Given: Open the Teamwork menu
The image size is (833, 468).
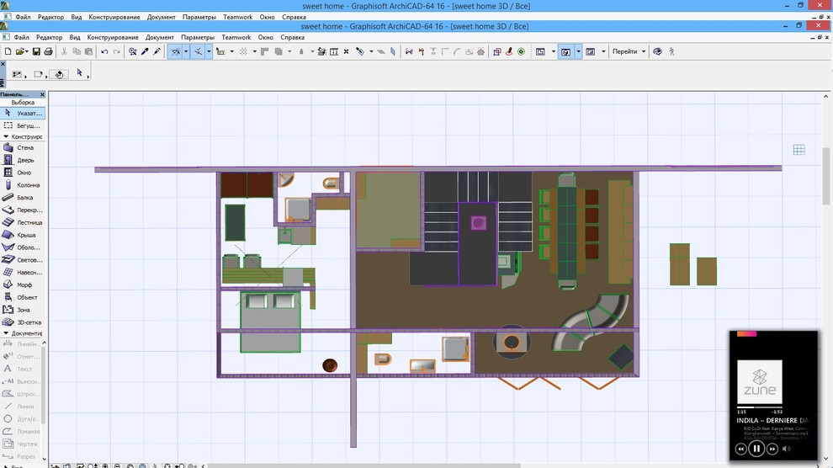Looking at the screenshot, I should tap(236, 38).
